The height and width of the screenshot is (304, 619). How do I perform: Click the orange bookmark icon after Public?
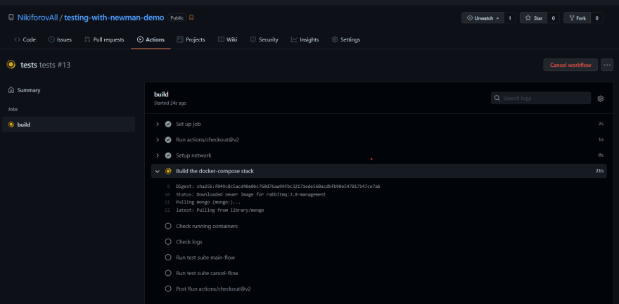191,18
